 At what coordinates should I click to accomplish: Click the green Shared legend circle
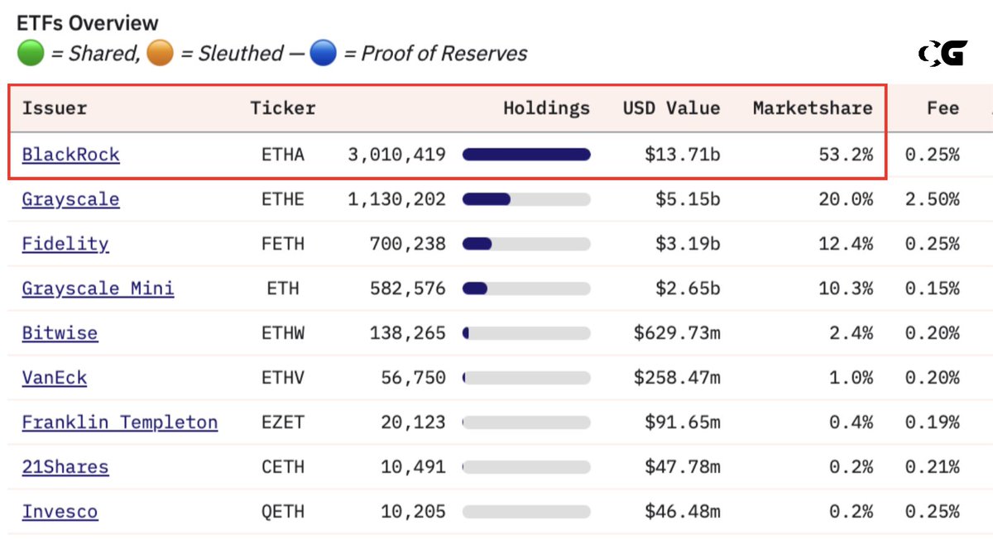tap(31, 54)
